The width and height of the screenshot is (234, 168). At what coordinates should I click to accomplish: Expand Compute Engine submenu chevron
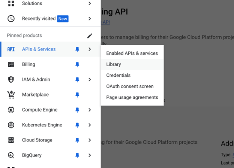pyautogui.click(x=90, y=110)
